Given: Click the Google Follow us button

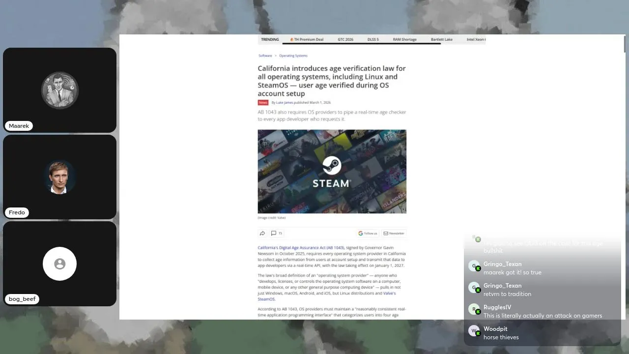Looking at the screenshot, I should (x=368, y=234).
